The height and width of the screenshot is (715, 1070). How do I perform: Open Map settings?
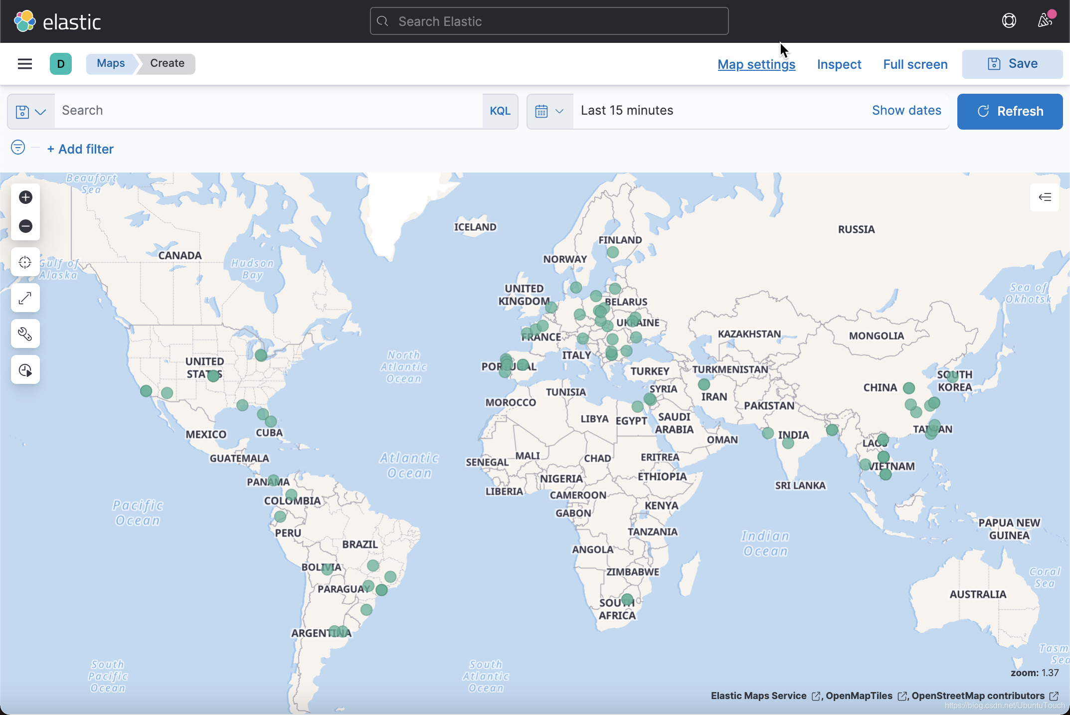[x=756, y=64]
